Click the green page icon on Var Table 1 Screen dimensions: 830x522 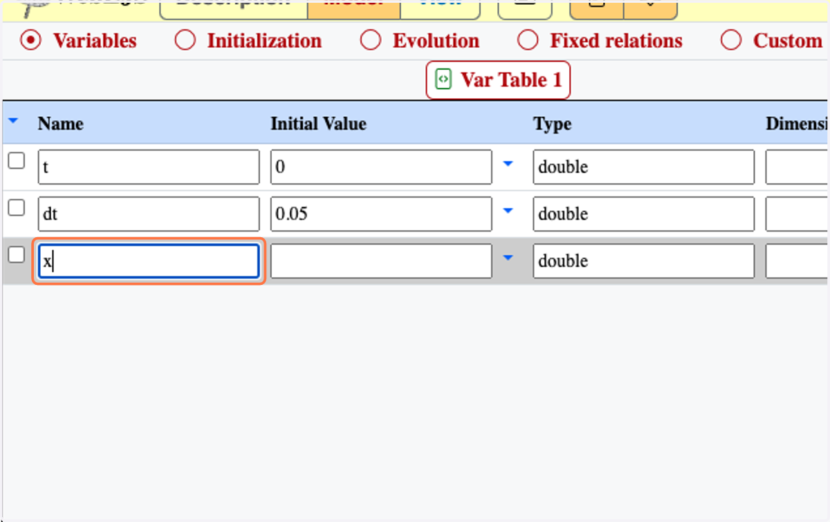click(x=443, y=80)
